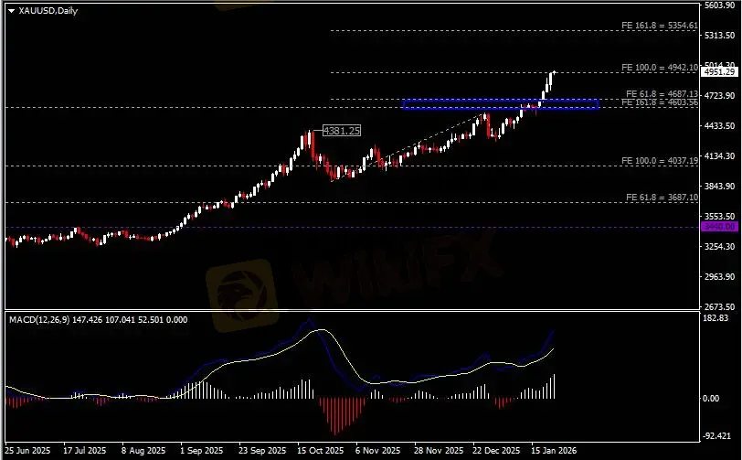Click the 2963.90 price scale value
This screenshot has width=742, height=460.
tap(720, 277)
